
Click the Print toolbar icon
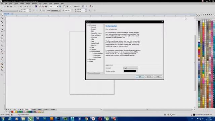(x=11, y=6)
